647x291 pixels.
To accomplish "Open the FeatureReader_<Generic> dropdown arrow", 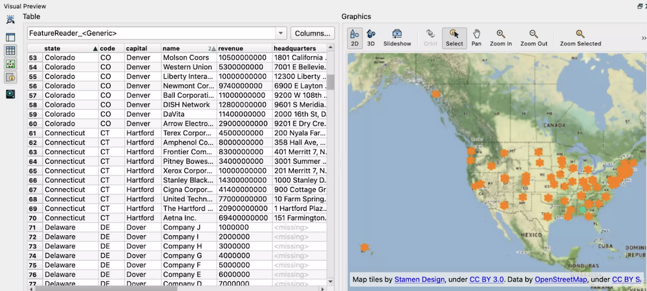I will (x=281, y=33).
